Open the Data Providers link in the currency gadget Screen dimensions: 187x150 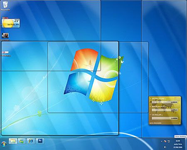click(x=155, y=123)
